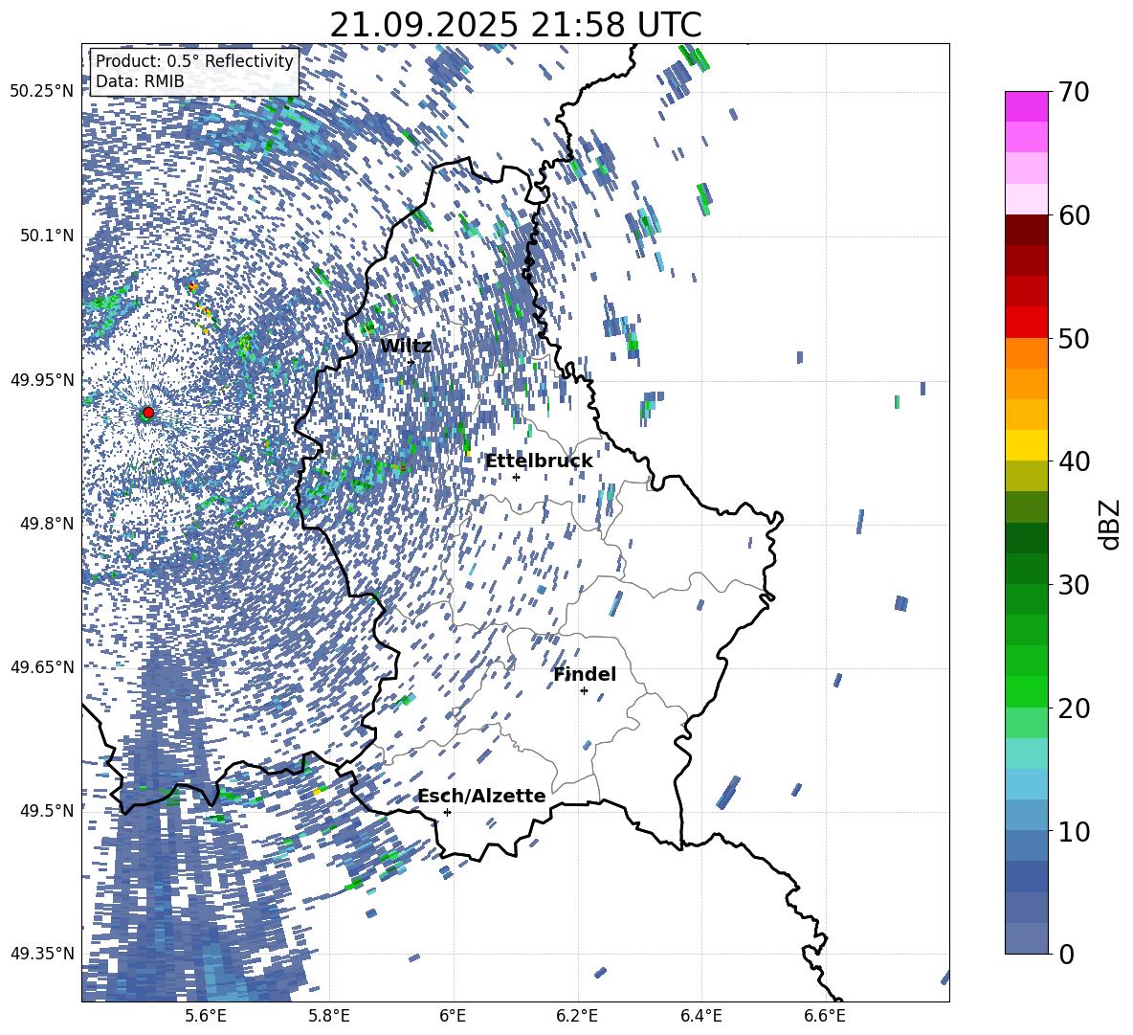
Task: Click the 6.2°E longitude label
Action: coord(577,1016)
